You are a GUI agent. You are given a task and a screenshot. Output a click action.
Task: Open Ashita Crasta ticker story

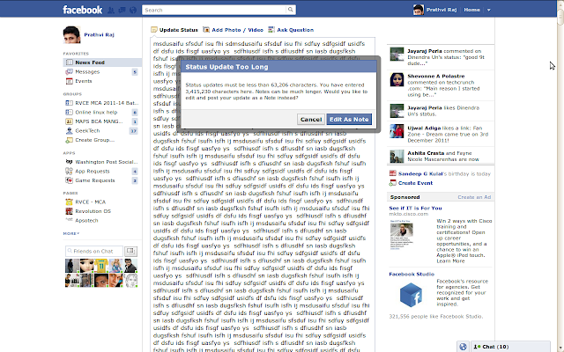point(441,156)
